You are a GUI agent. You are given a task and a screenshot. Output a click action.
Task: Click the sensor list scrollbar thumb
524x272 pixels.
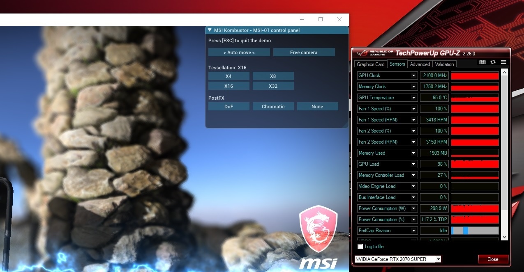click(x=505, y=144)
